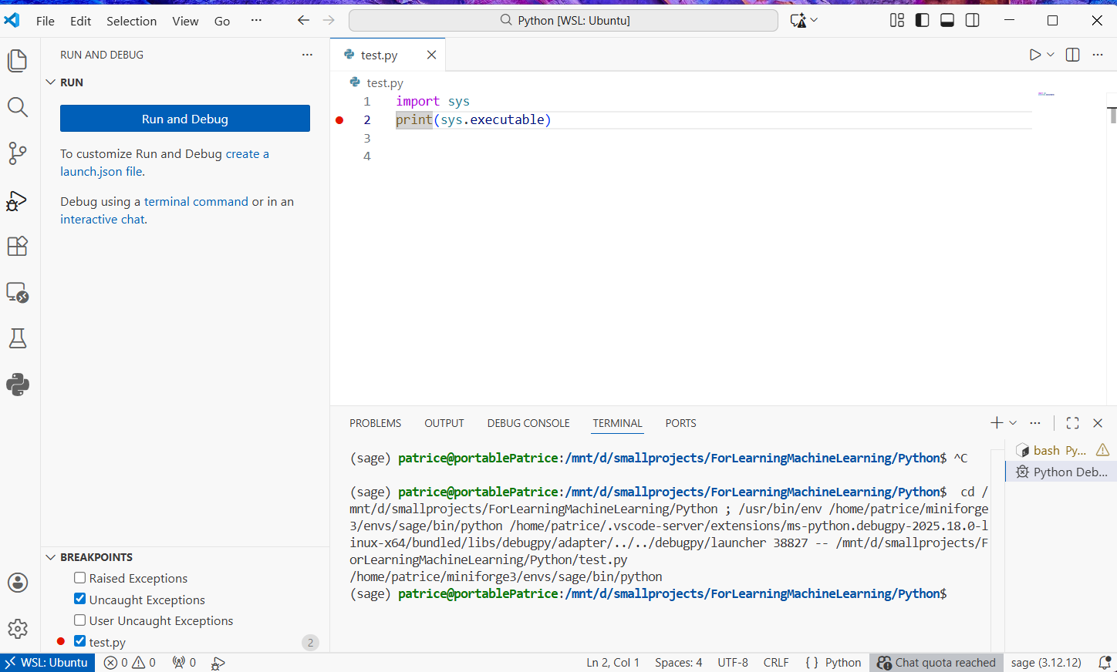1117x672 pixels.
Task: Disable the Uncaught Exceptions checkbox
Action: [80, 599]
